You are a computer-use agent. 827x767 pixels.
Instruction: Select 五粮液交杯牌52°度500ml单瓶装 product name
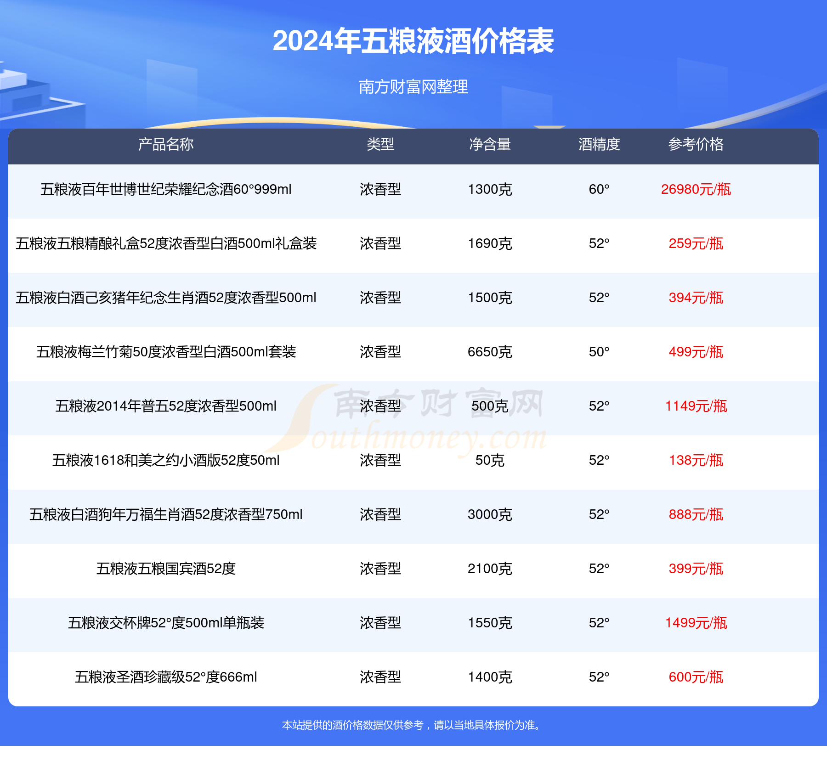click(166, 623)
